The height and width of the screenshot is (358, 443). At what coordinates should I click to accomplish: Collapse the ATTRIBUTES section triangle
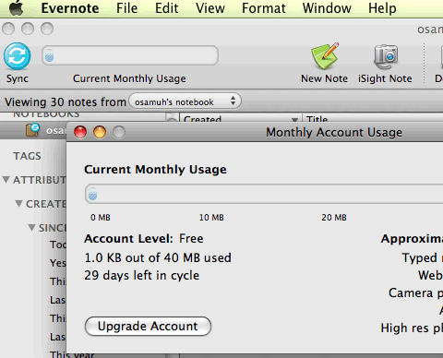pyautogui.click(x=6, y=179)
